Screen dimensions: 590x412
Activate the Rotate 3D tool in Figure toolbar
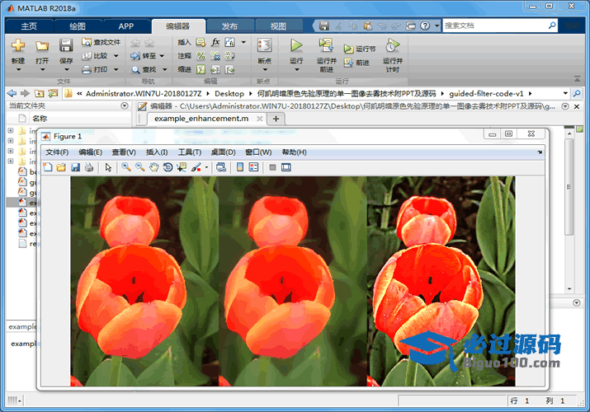[x=168, y=167]
